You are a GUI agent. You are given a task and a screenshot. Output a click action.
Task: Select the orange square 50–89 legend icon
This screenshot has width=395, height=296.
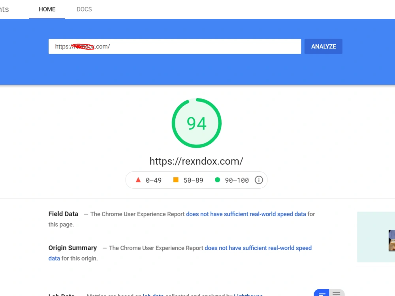(x=176, y=180)
